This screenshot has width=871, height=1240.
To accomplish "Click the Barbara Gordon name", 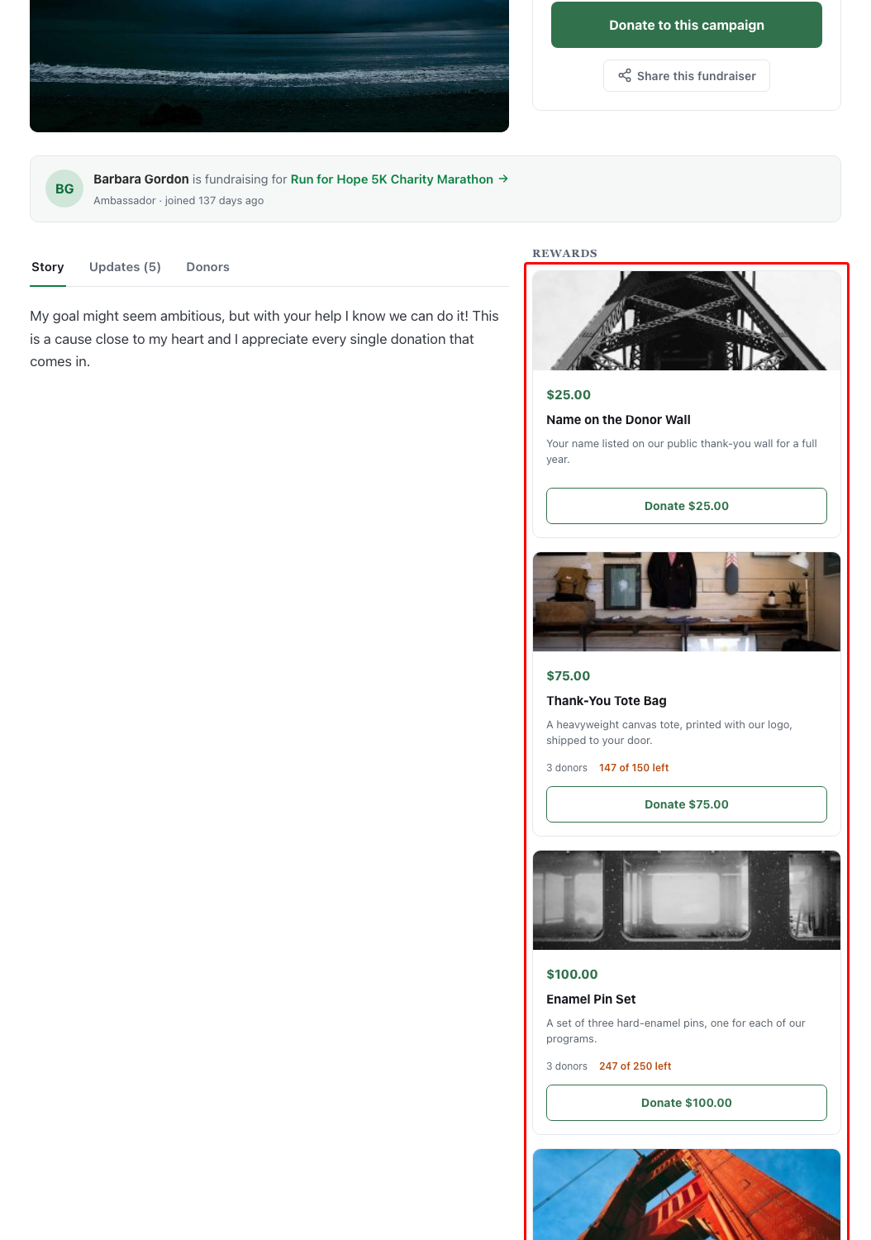I will [141, 179].
